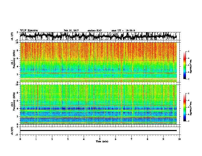Click the ch.1(V) waveform axis label
Image resolution: width=202 pixels, height=156 pixels.
pos(12,36)
